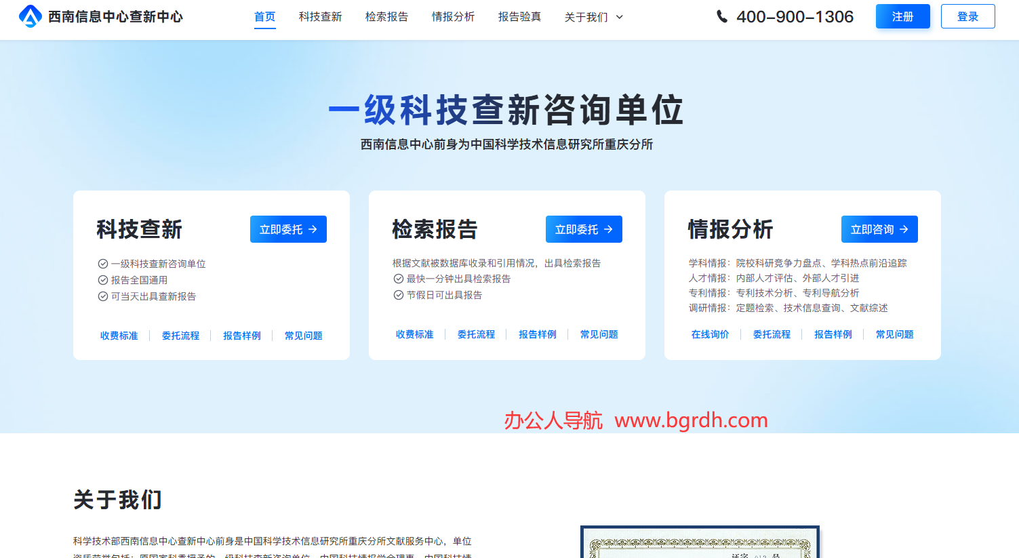This screenshot has width=1019, height=558.
Task: Click the certificate image at the bottom
Action: point(700,541)
